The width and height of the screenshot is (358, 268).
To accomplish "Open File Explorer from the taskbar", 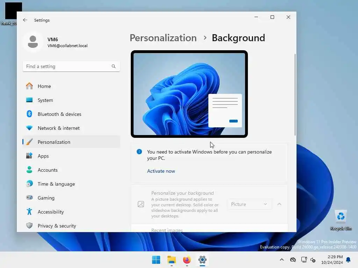I will [x=171, y=260].
